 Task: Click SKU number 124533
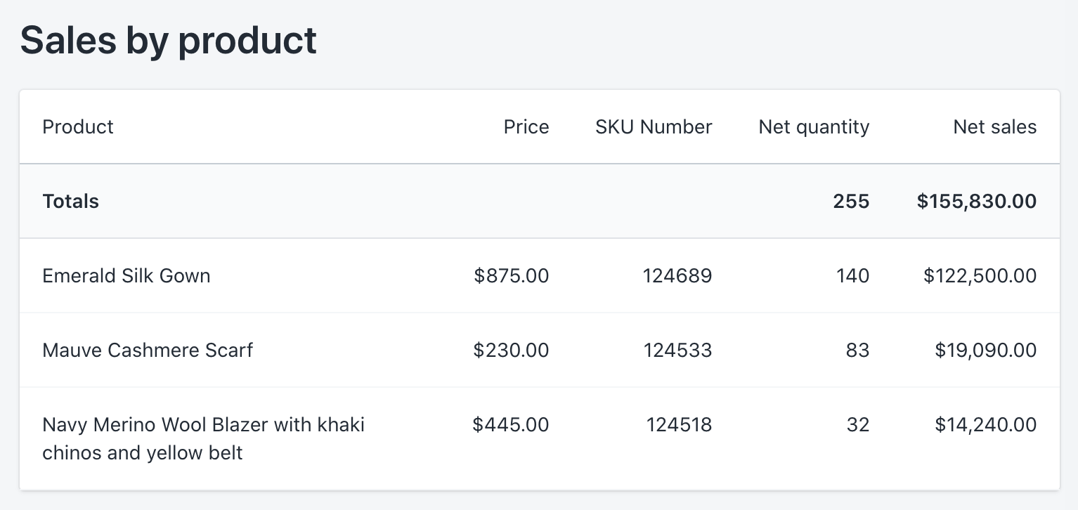tap(677, 350)
